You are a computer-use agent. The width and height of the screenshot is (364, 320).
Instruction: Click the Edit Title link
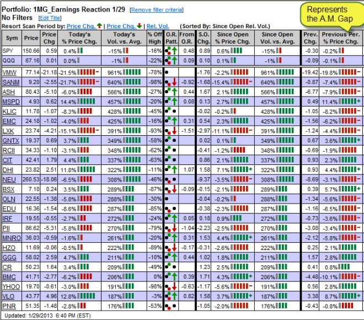point(50,18)
